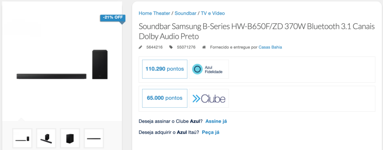Click the pencil icon beside code 5644216

pyautogui.click(x=140, y=47)
